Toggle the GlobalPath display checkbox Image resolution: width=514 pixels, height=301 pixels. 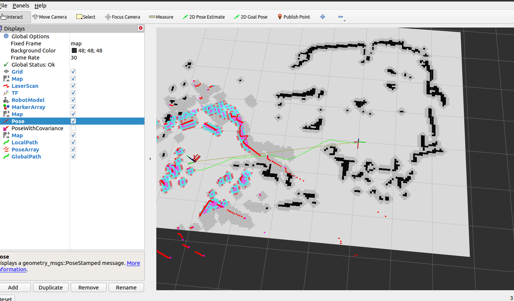[73, 157]
